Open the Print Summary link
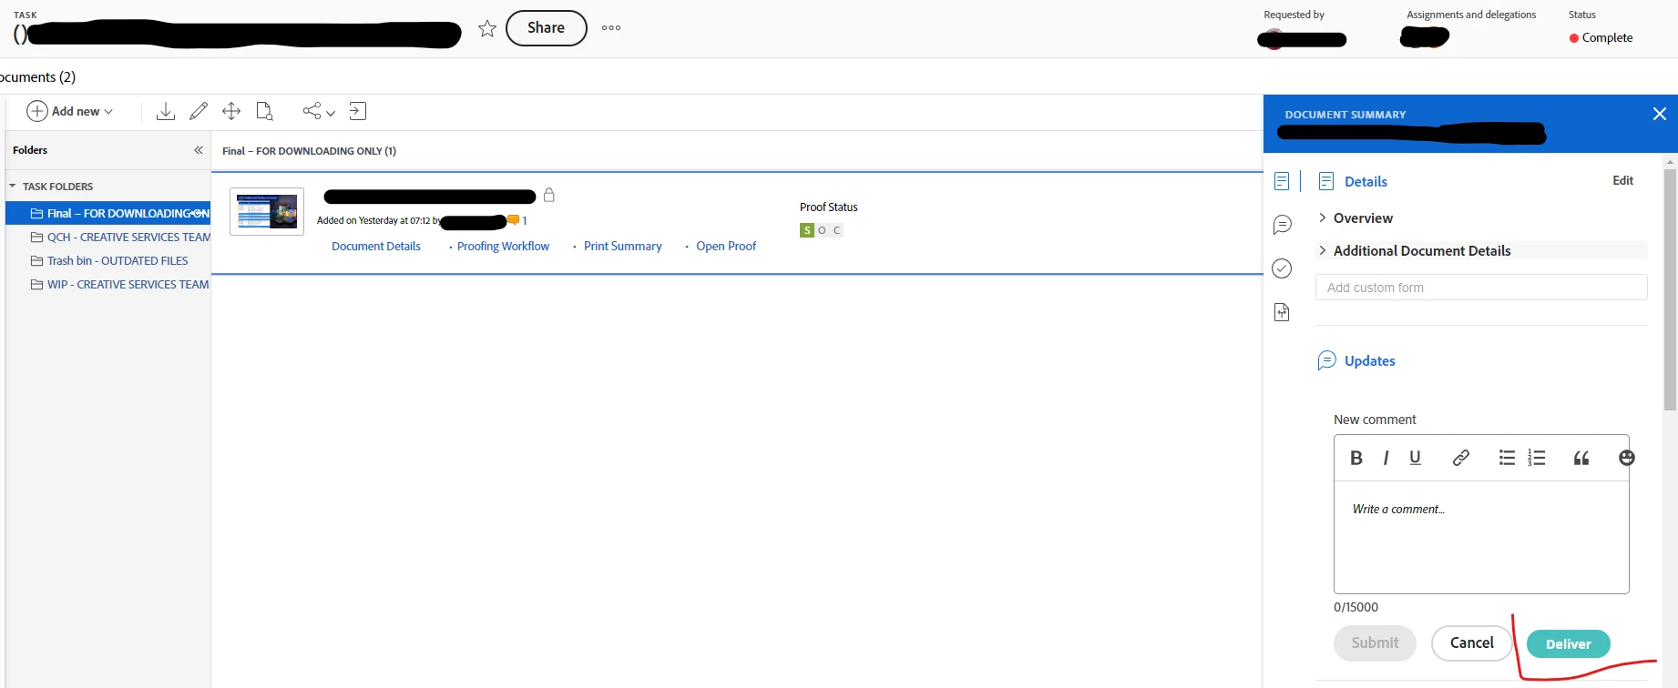This screenshot has height=688, width=1678. click(x=622, y=246)
